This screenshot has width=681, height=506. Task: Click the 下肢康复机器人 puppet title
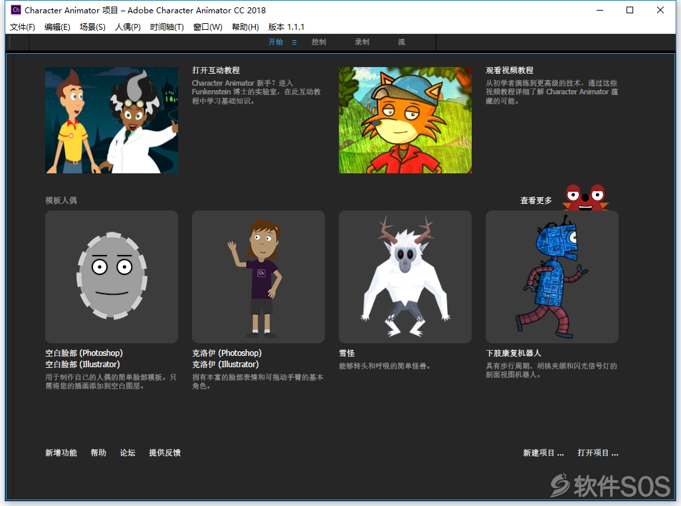click(x=514, y=353)
